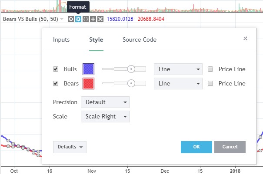Uncheck the Bears plot checkbox

pyautogui.click(x=56, y=83)
